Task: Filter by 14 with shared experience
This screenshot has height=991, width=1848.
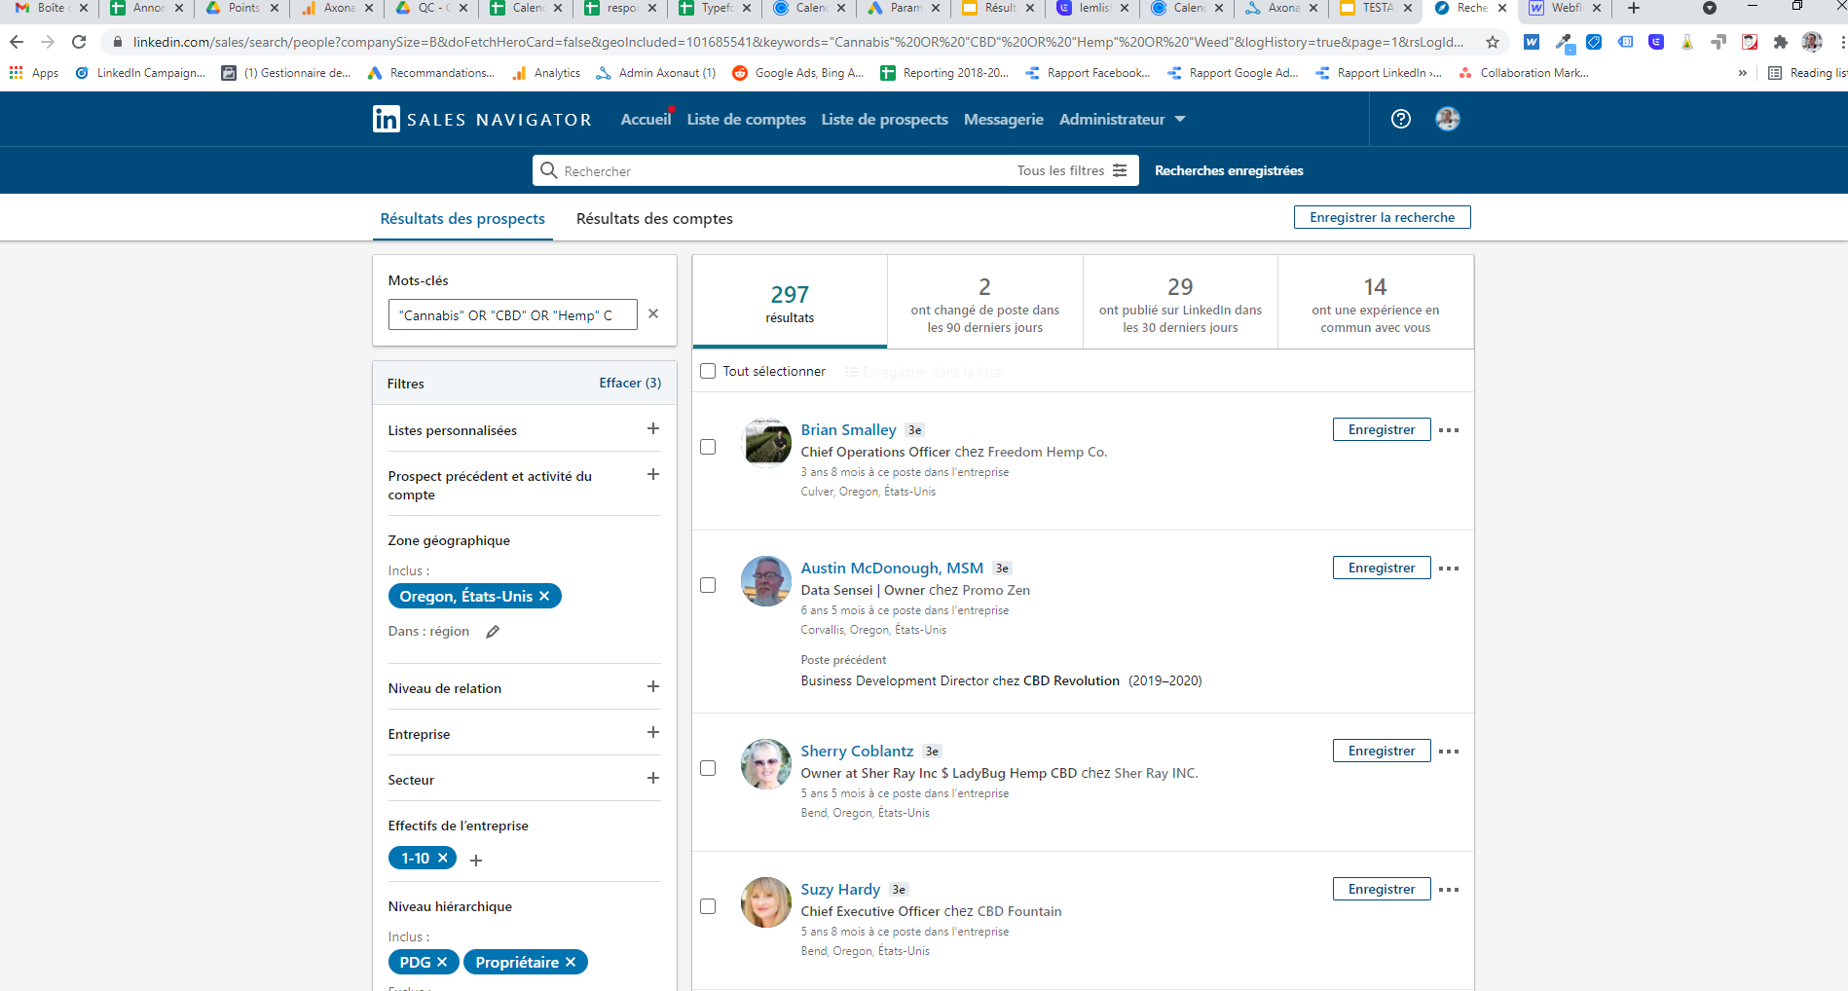Action: (x=1376, y=302)
